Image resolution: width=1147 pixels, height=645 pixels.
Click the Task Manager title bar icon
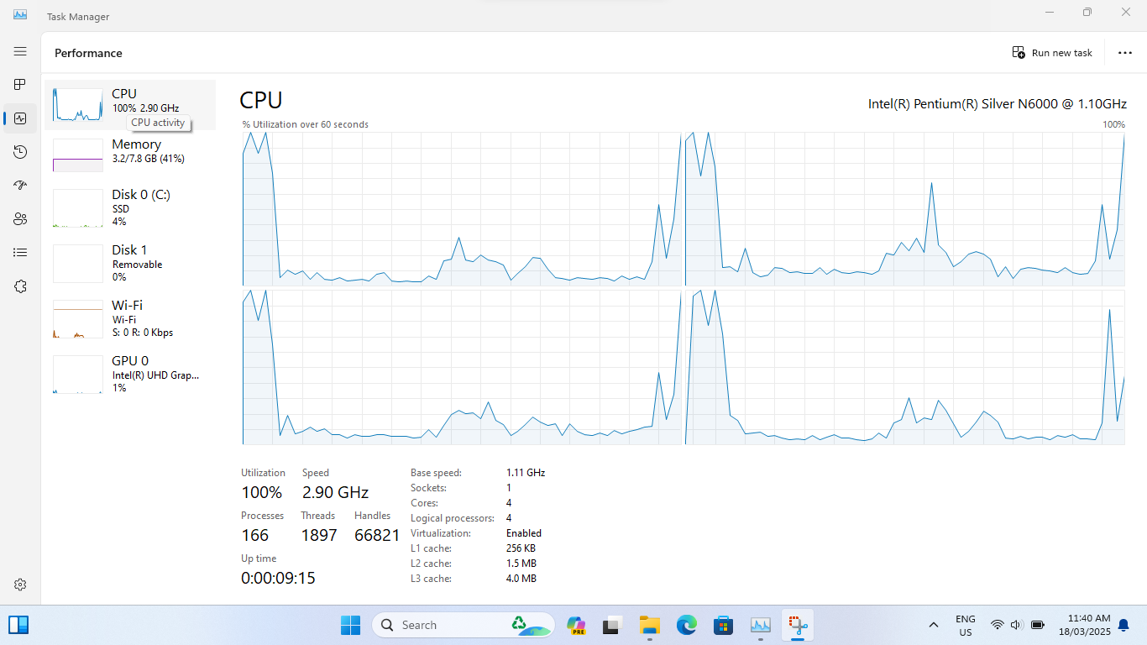click(x=20, y=15)
